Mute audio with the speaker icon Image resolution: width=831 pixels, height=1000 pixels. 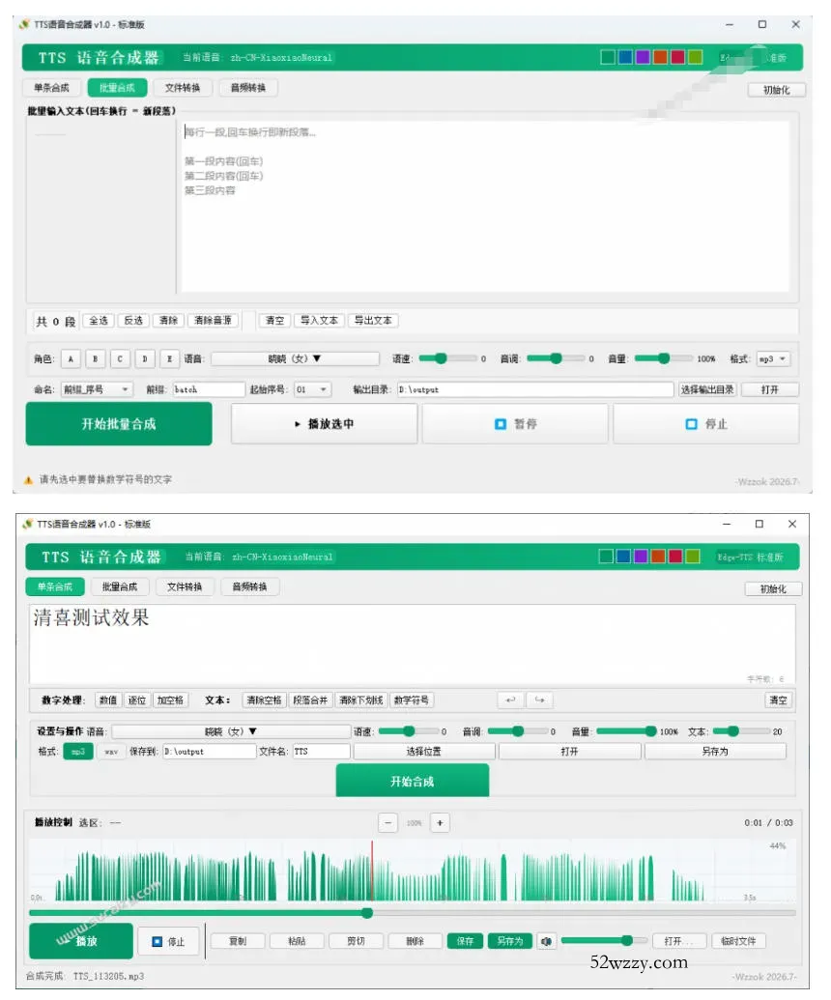click(546, 941)
